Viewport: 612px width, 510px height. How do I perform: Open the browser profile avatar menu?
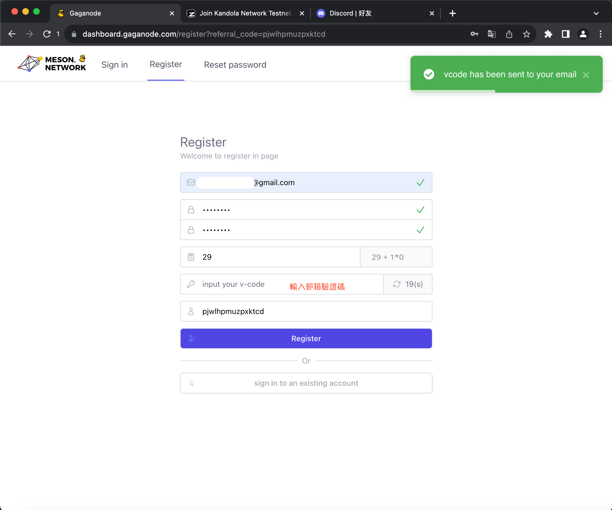coord(583,34)
